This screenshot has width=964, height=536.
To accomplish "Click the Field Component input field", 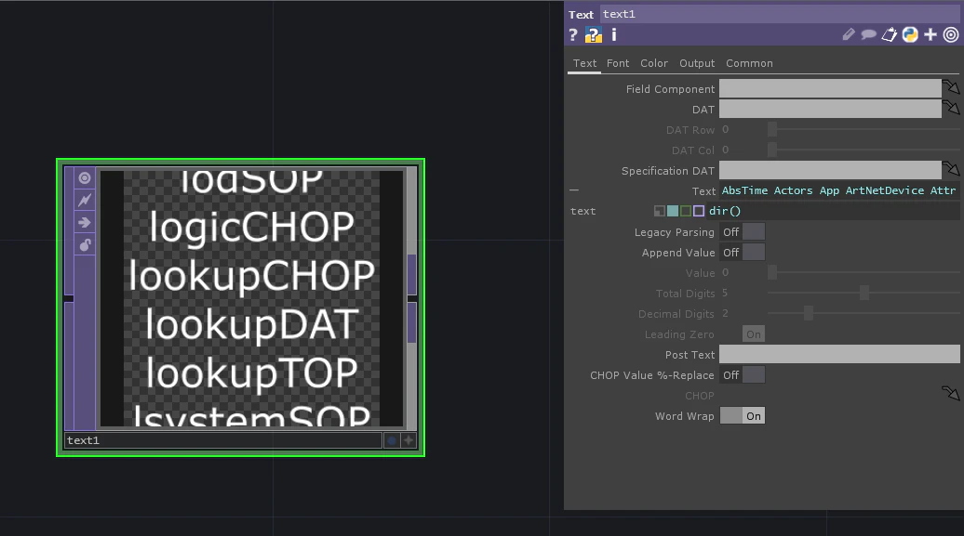I will coord(830,88).
